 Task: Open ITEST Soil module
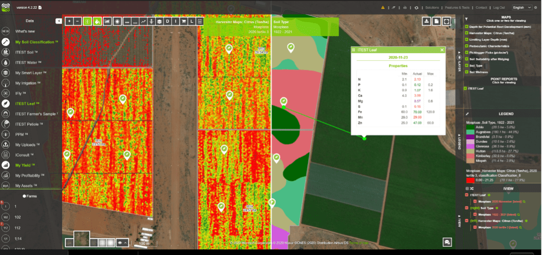tap(26, 52)
